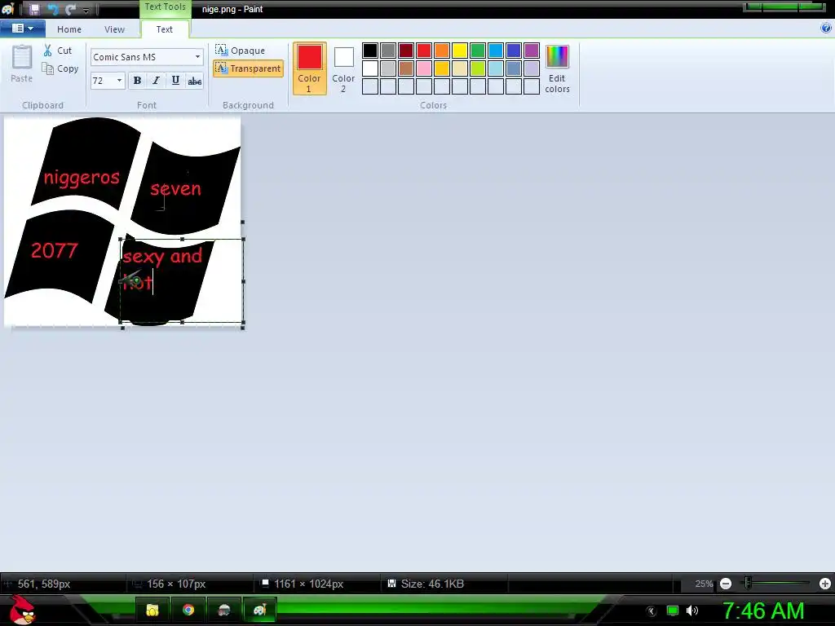Select Transparent background option
This screenshot has height=626, width=835.
[x=248, y=68]
